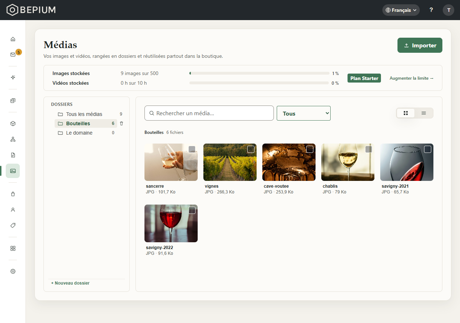Switch to list view
The width and height of the screenshot is (460, 323).
424,113
